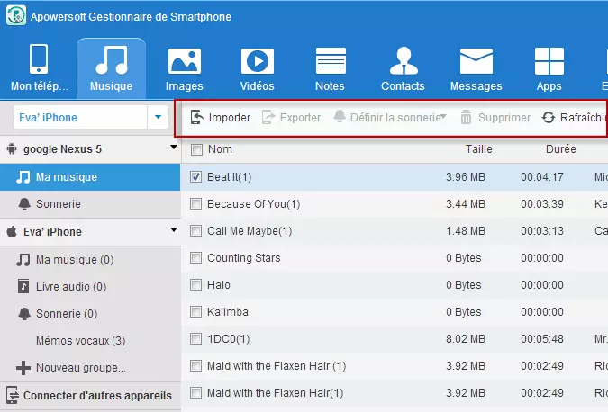608x412 pixels.
Task: Switch to the Musique tab
Action: pyautogui.click(x=112, y=68)
